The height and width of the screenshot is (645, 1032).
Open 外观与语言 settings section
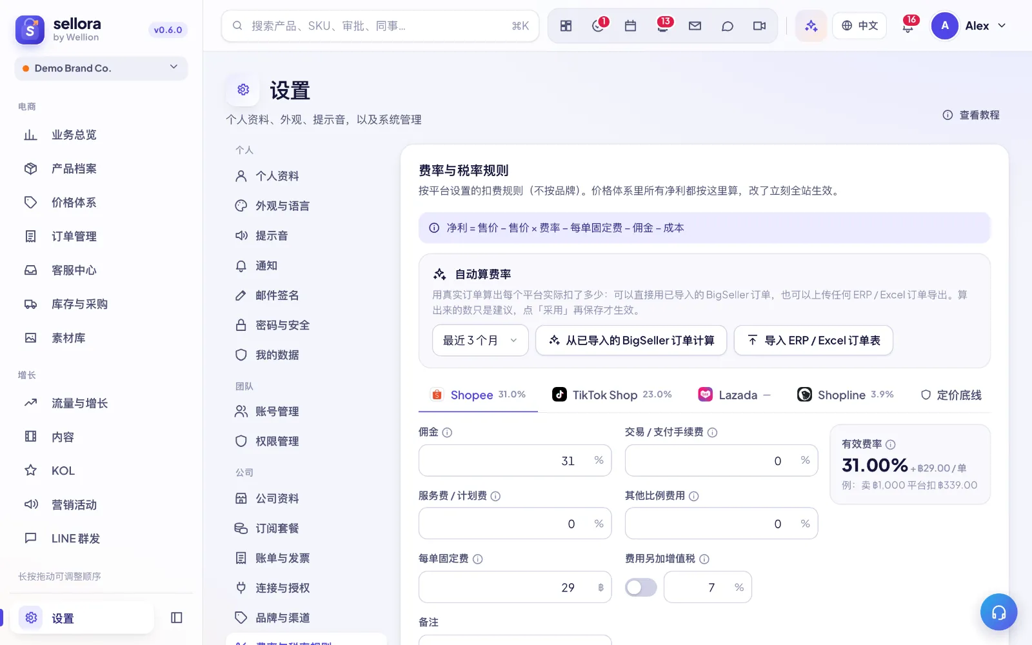pyautogui.click(x=306, y=206)
